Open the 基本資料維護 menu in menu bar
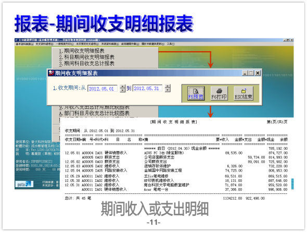This screenshot has width=307, height=232. pyautogui.click(x=24, y=44)
